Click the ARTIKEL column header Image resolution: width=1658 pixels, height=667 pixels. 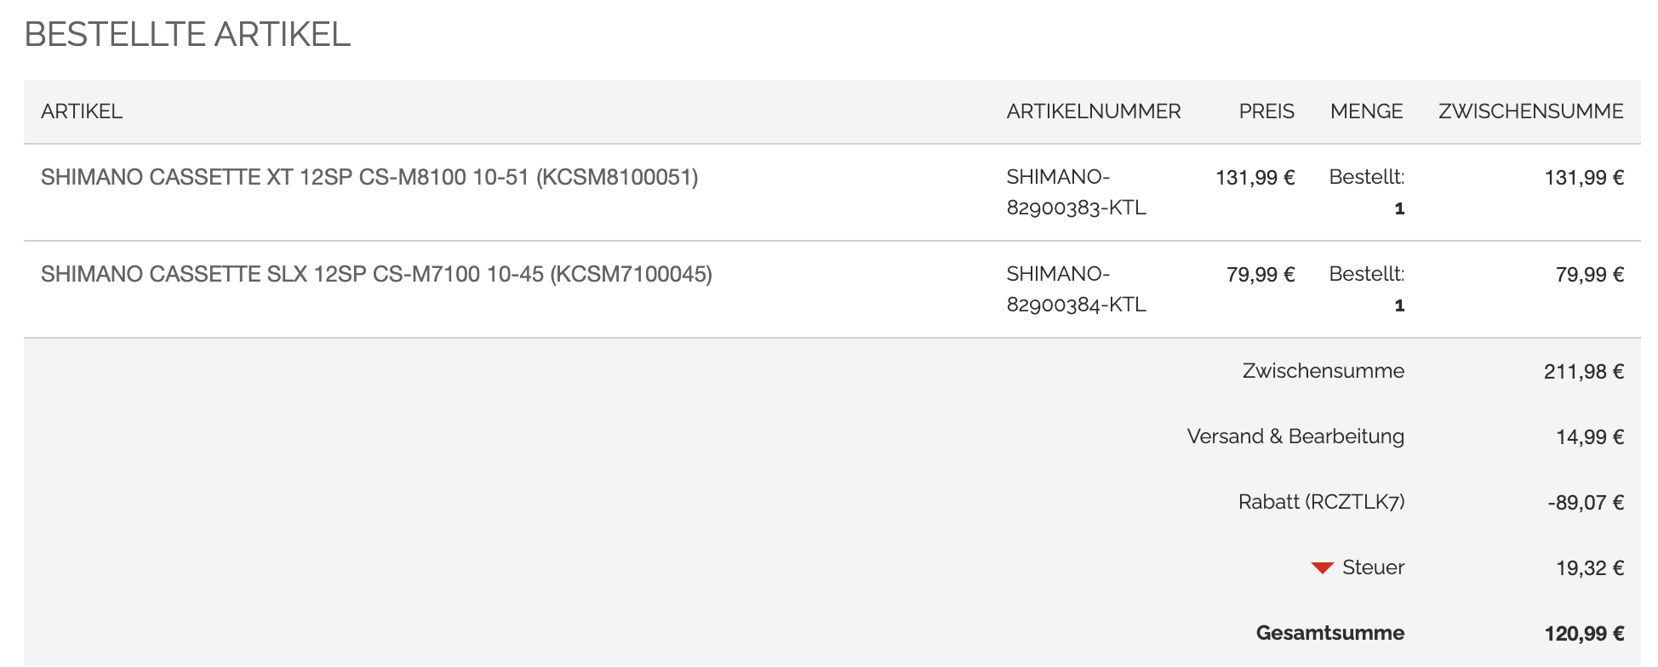[x=82, y=111]
